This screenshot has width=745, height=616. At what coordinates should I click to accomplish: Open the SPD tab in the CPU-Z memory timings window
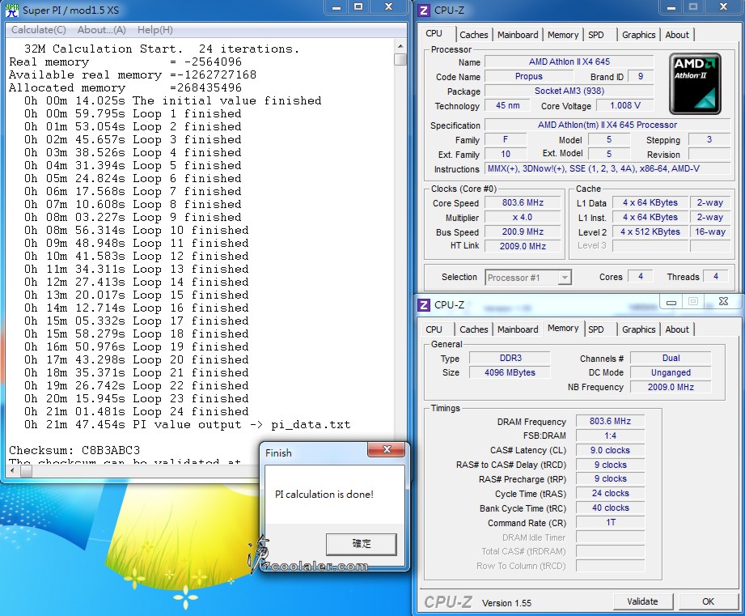point(596,329)
